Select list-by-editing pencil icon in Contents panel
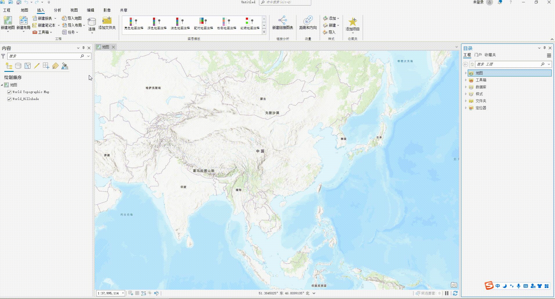The width and height of the screenshot is (555, 299). tap(37, 66)
